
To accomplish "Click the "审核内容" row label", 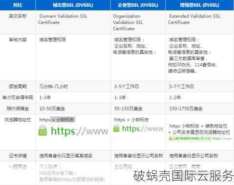I will (18, 40).
